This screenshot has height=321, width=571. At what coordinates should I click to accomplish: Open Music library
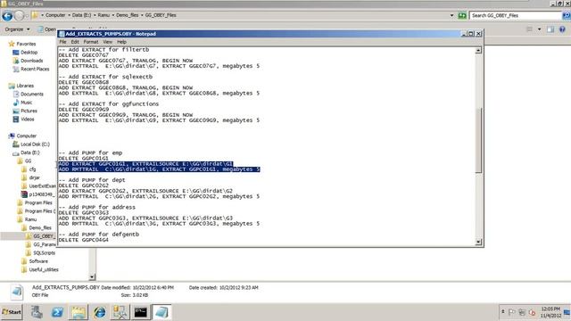[26, 103]
